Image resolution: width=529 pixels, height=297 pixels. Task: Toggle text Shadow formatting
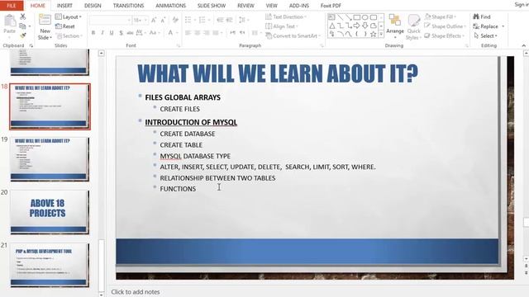coord(121,33)
